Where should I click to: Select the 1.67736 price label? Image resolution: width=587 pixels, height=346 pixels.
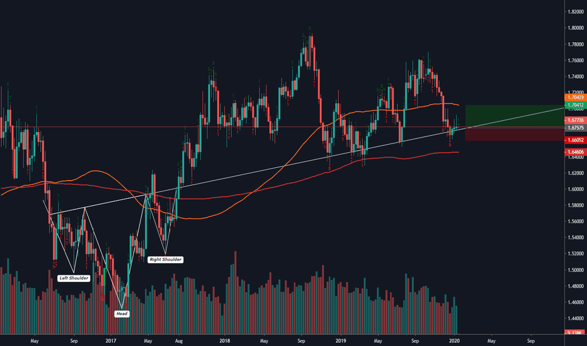[x=576, y=120]
